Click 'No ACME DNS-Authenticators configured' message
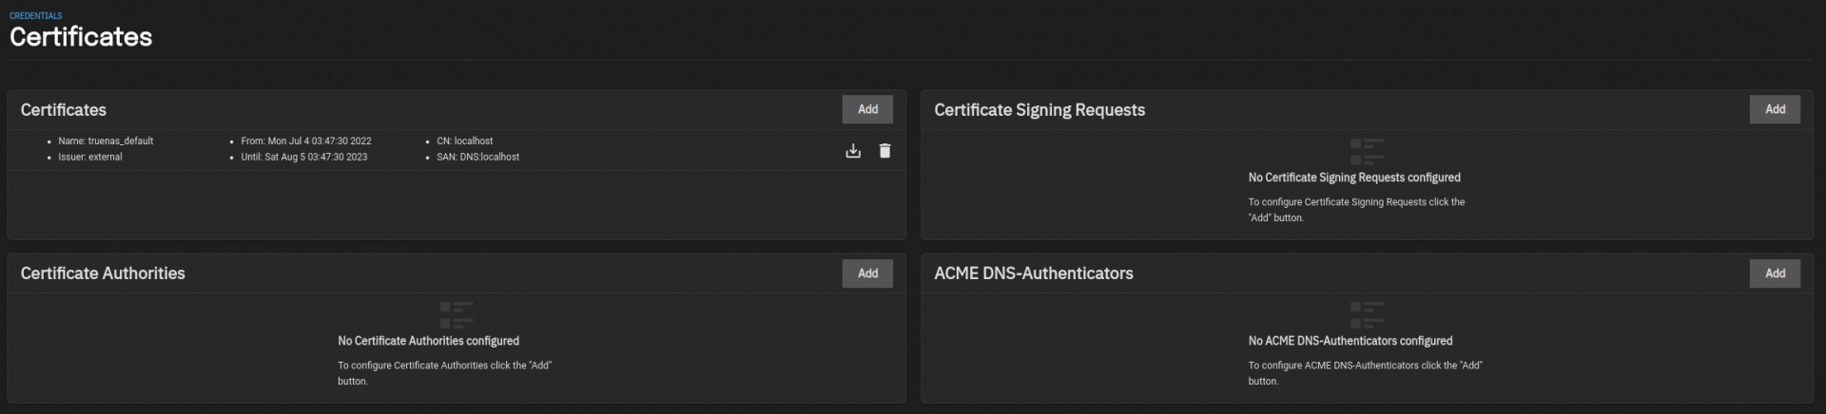The height and width of the screenshot is (414, 1826). [1350, 341]
